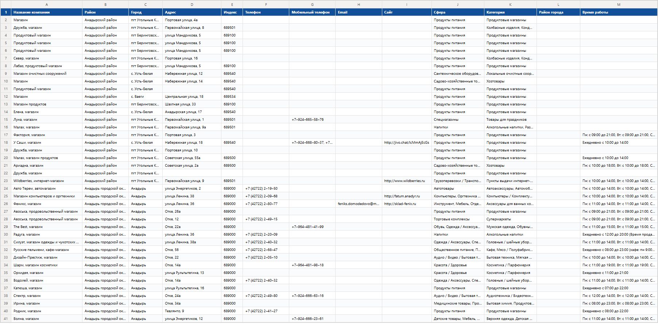The image size is (658, 329).
Task: Click the 'Район города' header cell
Action: (558, 12)
